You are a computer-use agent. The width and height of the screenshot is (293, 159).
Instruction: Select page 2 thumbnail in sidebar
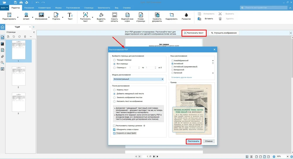pyautogui.click(x=18, y=76)
